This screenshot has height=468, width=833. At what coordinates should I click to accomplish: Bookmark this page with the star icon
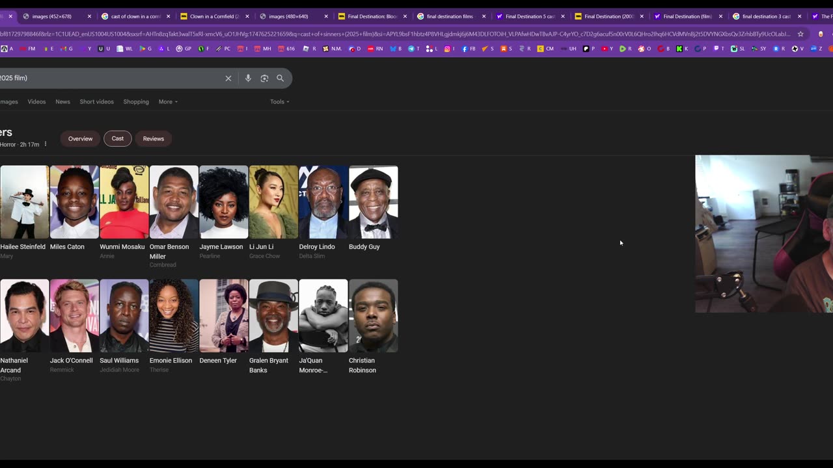click(x=800, y=34)
